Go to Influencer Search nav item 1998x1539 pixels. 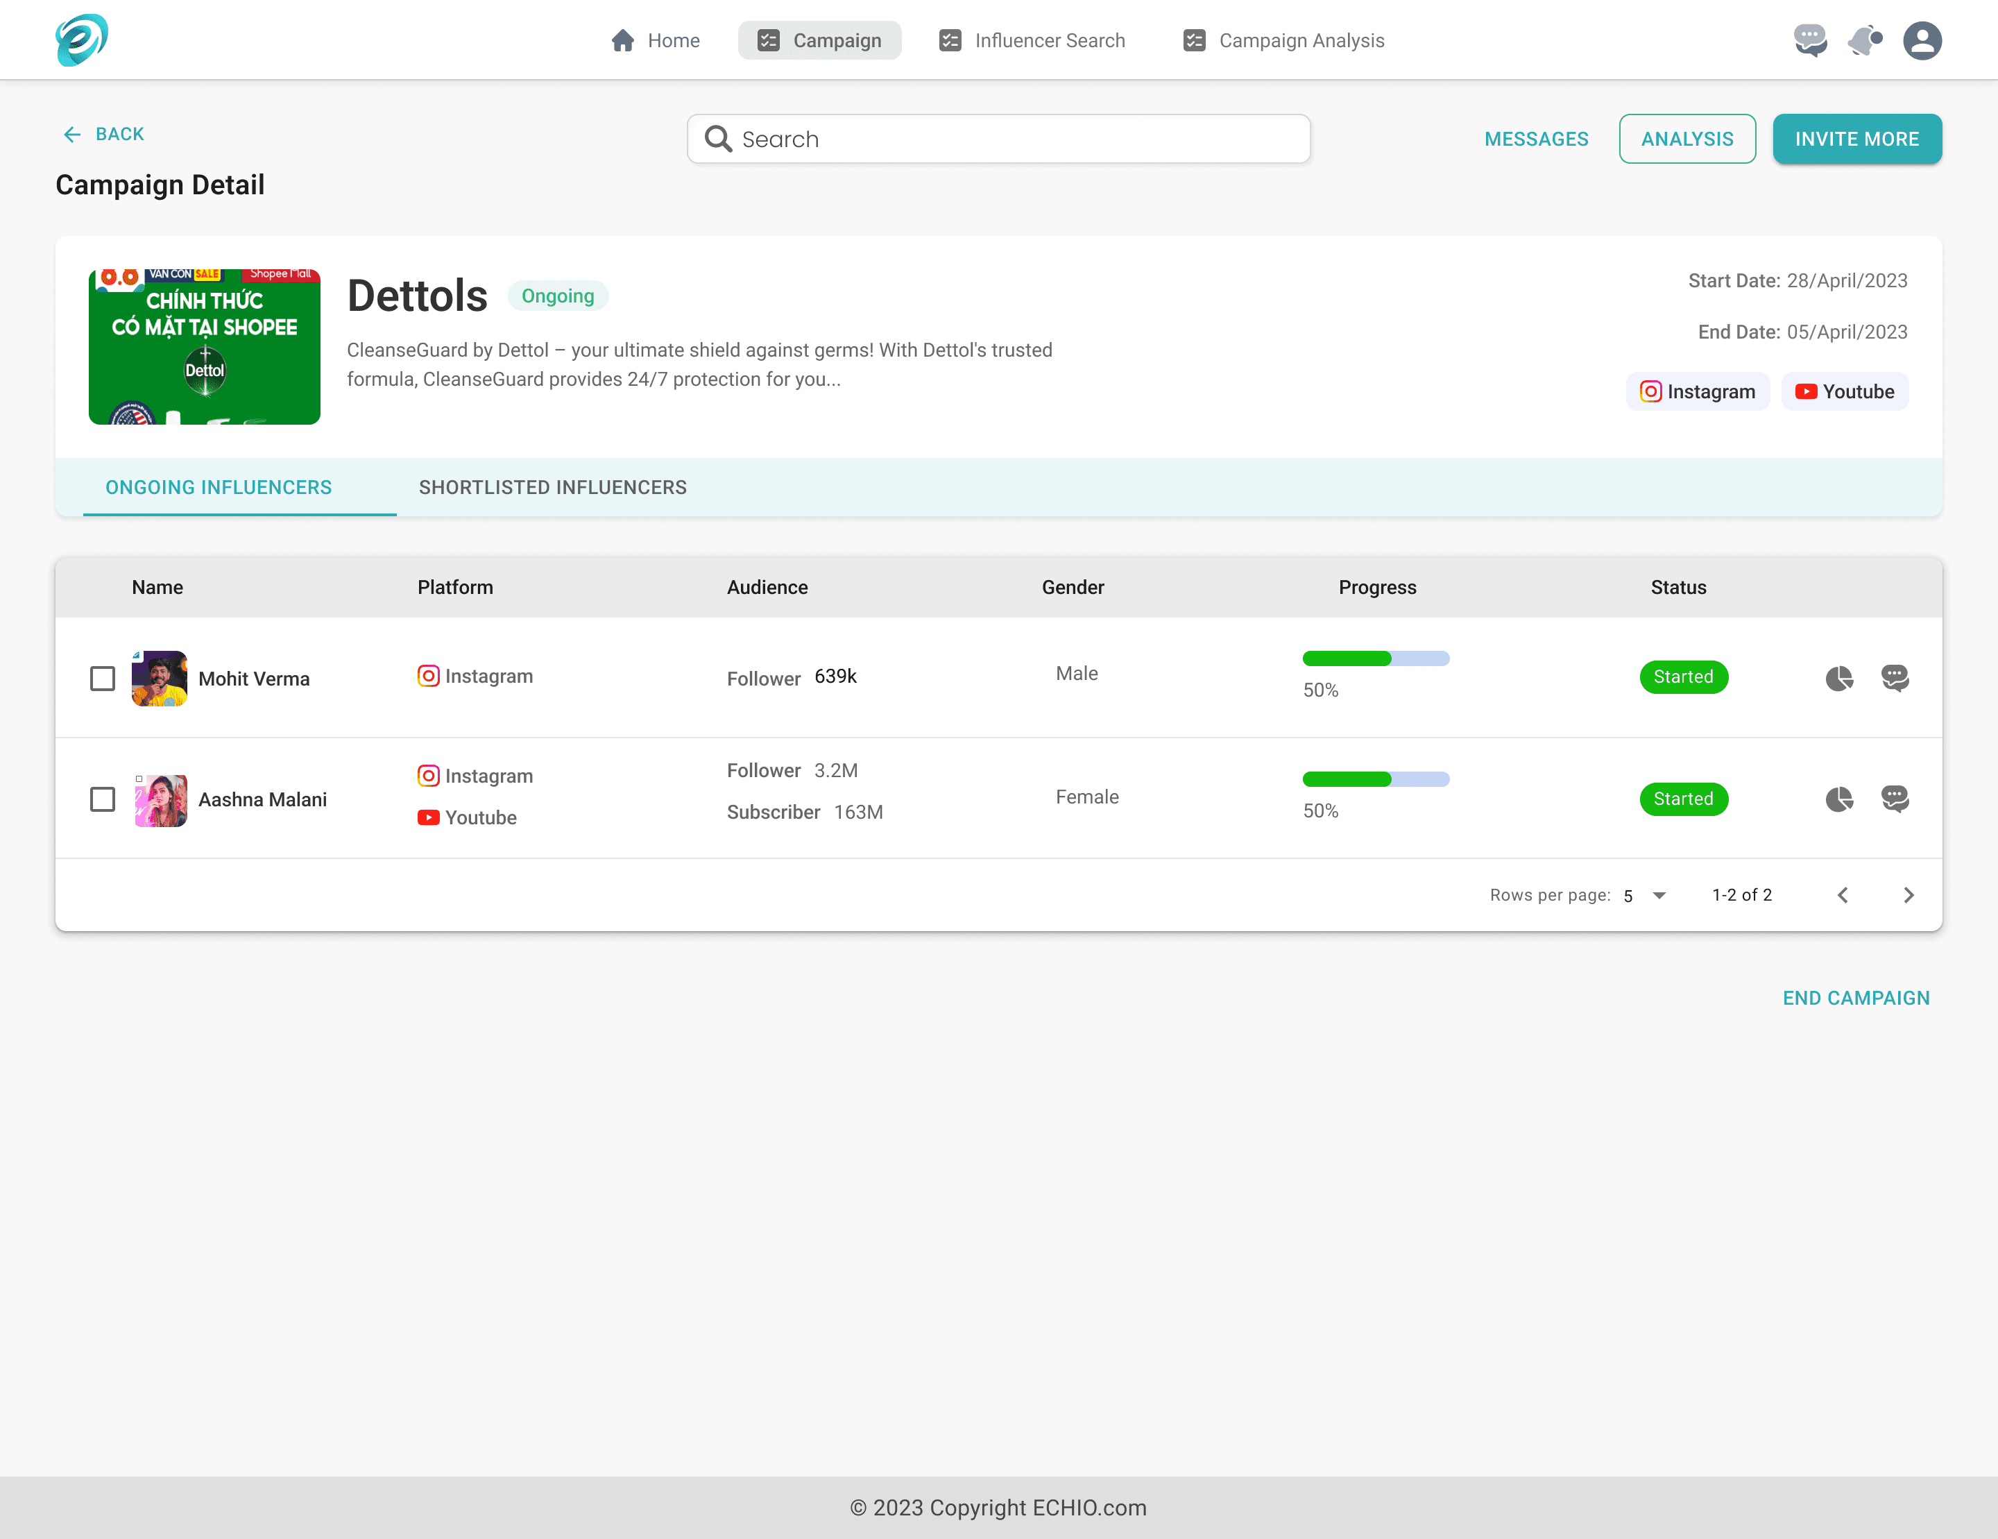tap(1032, 40)
